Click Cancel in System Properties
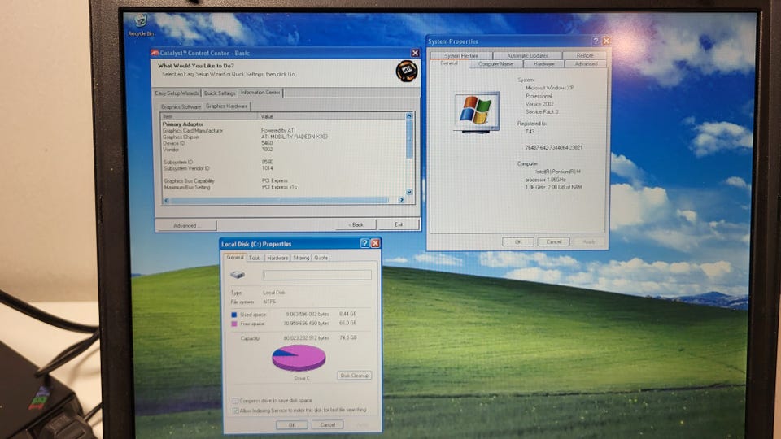 pyautogui.click(x=553, y=242)
